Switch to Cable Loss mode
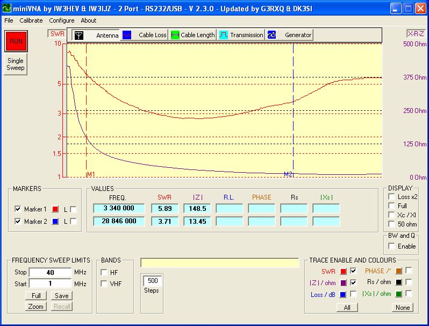Screen dimensions: 429x326 tap(145, 35)
